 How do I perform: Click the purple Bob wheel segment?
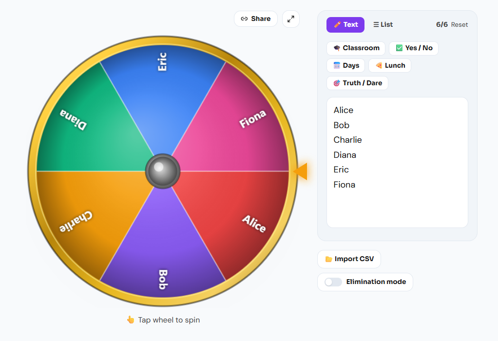coord(163,247)
